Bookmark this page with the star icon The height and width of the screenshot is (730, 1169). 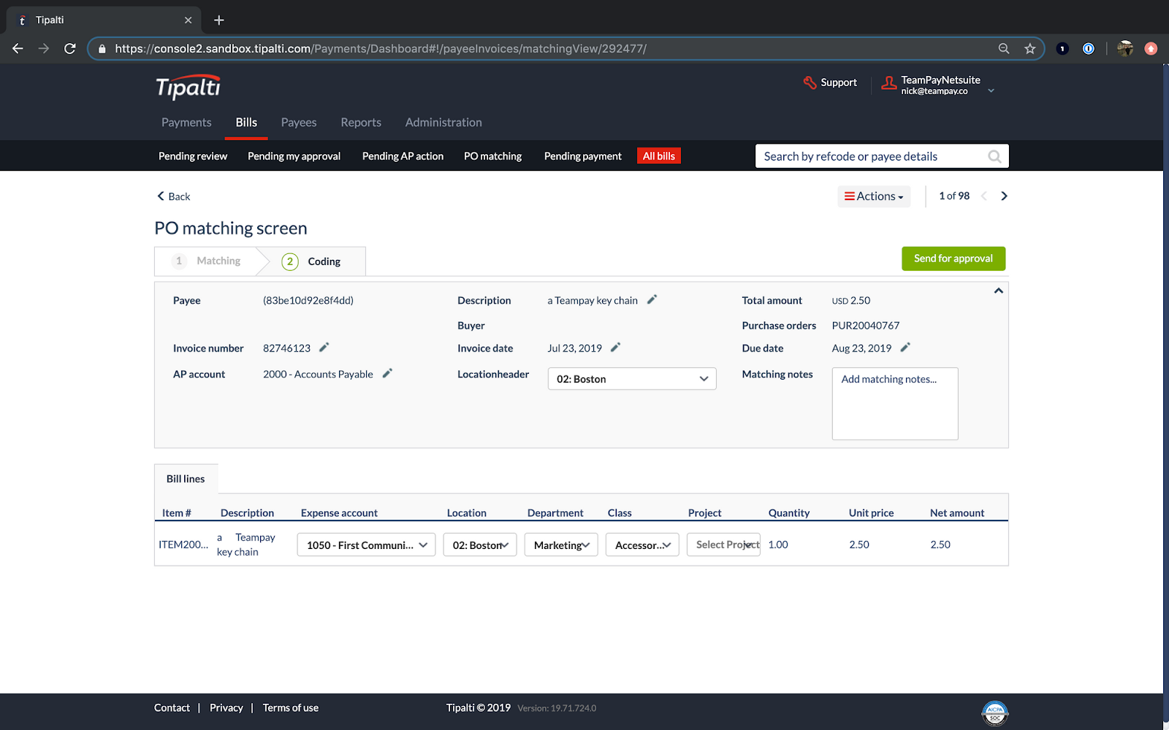[1030, 48]
